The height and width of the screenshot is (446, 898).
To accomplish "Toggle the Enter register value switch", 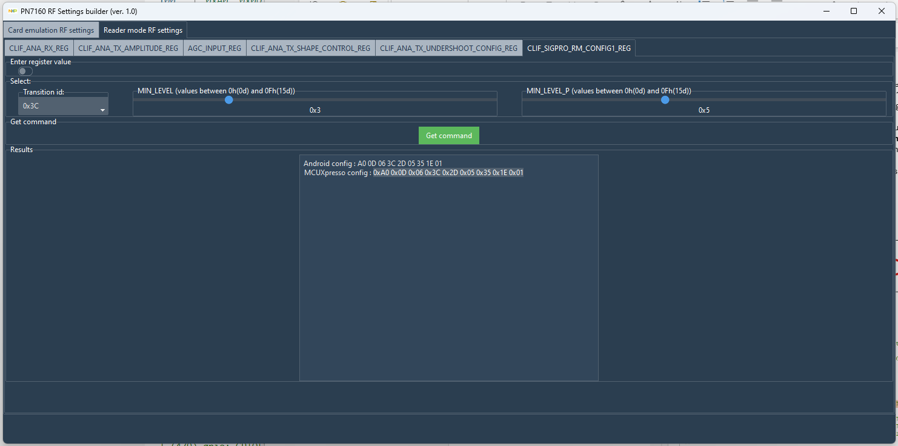I will [x=25, y=72].
